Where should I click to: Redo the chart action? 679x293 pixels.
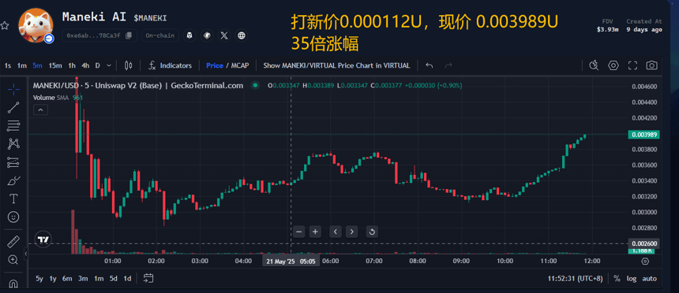448,65
